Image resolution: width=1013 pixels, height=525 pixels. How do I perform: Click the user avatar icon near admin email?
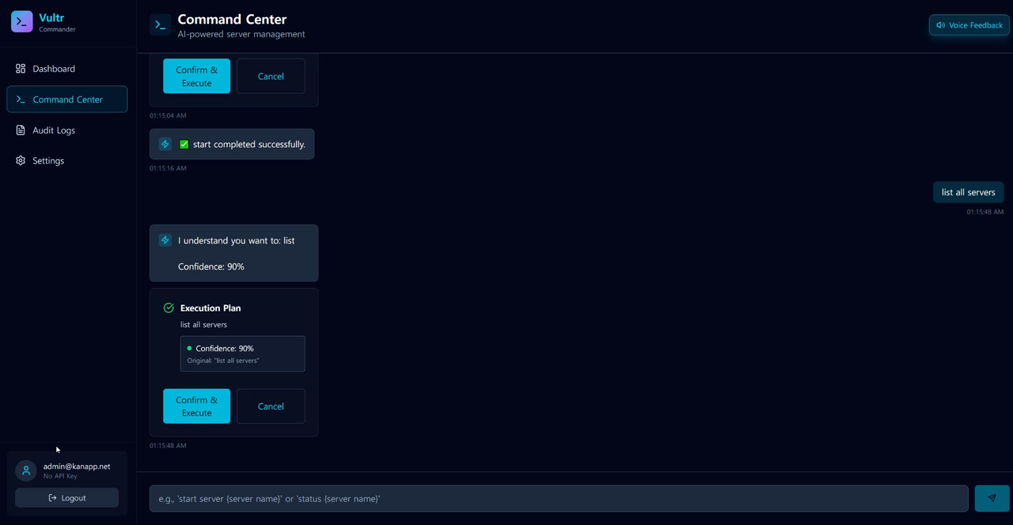pyautogui.click(x=26, y=470)
